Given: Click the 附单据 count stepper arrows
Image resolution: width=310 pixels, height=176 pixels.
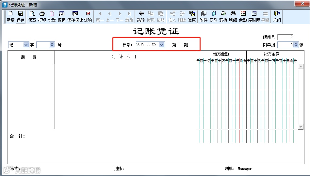Looking at the screenshot, I should 296,45.
